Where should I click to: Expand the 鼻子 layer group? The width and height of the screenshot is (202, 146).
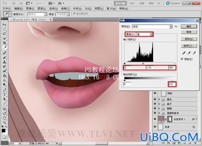159,104
